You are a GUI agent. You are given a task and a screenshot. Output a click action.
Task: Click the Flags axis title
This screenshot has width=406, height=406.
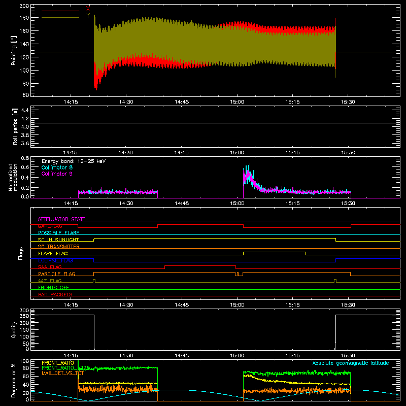tap(20, 253)
